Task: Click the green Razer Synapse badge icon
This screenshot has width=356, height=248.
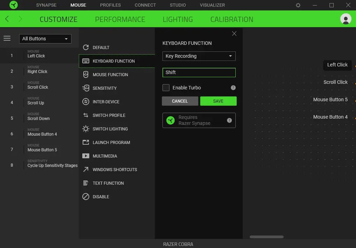Action: [170, 120]
